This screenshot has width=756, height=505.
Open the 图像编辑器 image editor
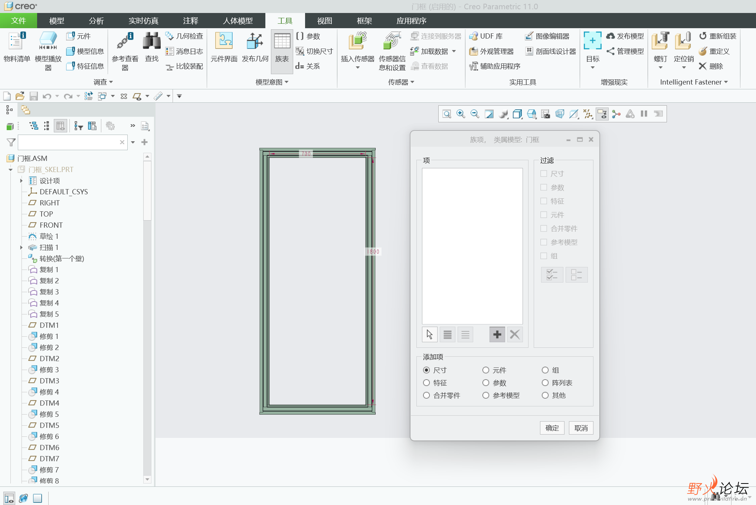pyautogui.click(x=547, y=36)
